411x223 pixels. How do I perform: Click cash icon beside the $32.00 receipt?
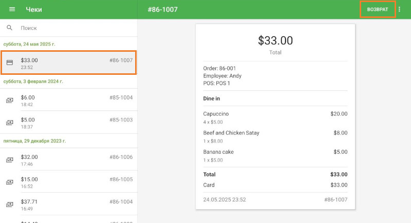9,160
